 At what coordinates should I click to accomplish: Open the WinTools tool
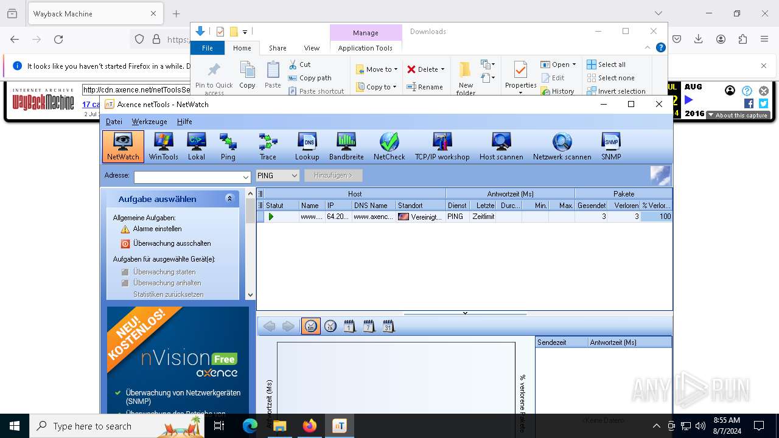pos(163,147)
